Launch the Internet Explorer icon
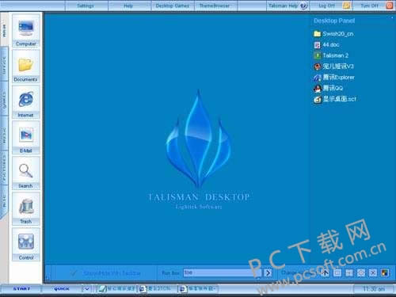The height and width of the screenshot is (297, 396). click(x=26, y=102)
